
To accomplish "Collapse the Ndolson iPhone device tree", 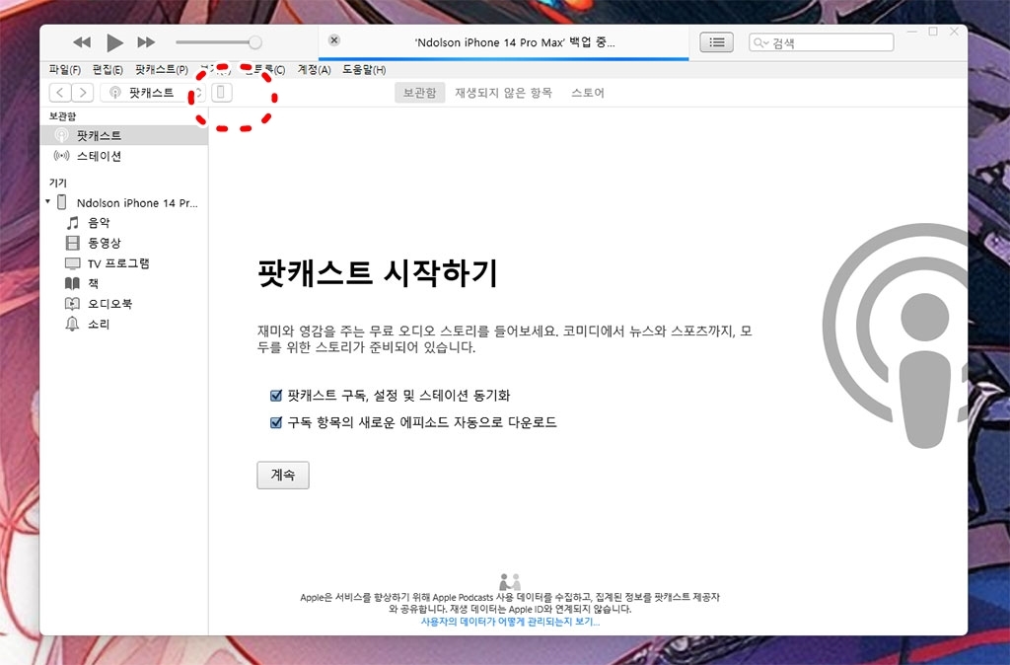I will [47, 201].
